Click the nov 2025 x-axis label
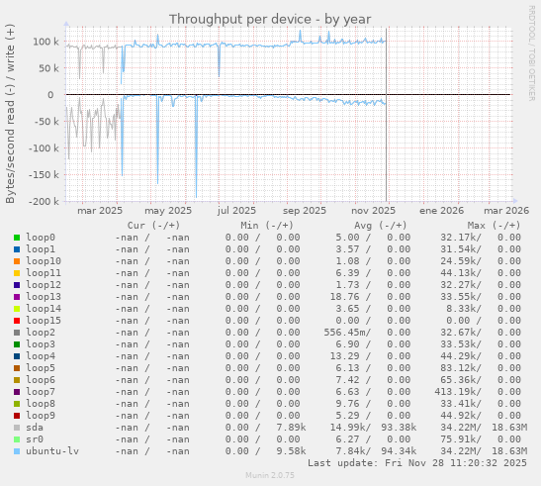 click(373, 211)
